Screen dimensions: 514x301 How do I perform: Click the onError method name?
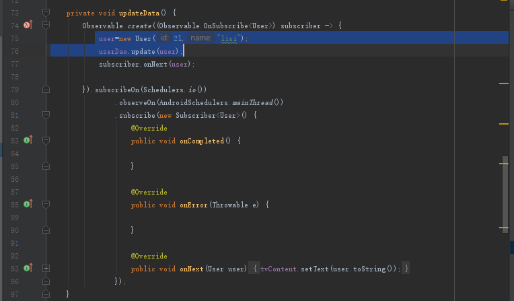[x=194, y=205]
